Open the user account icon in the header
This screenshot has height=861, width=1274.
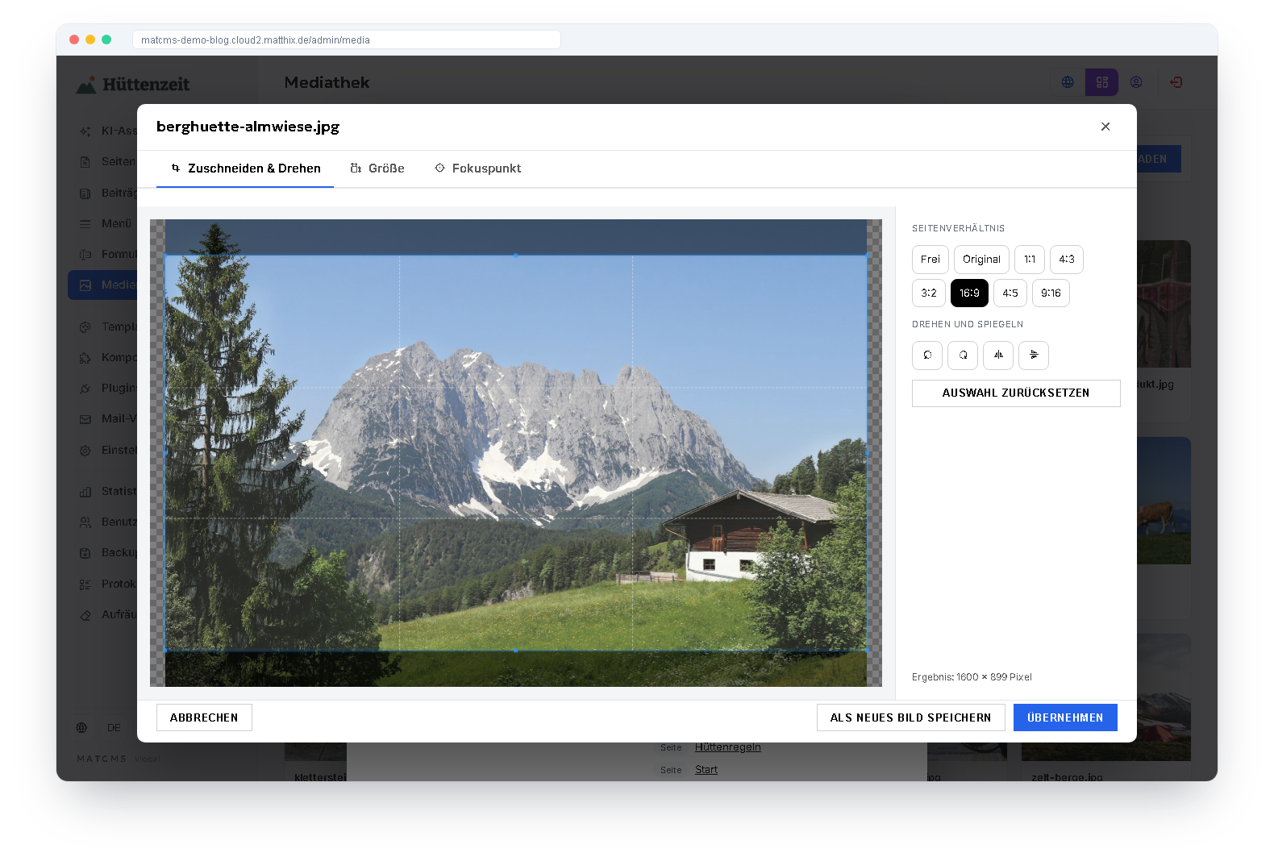tap(1136, 82)
